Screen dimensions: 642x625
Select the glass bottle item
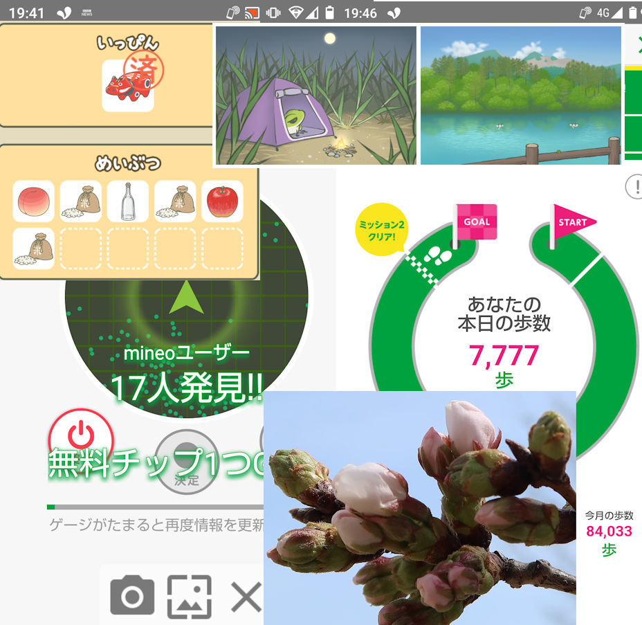(x=128, y=201)
